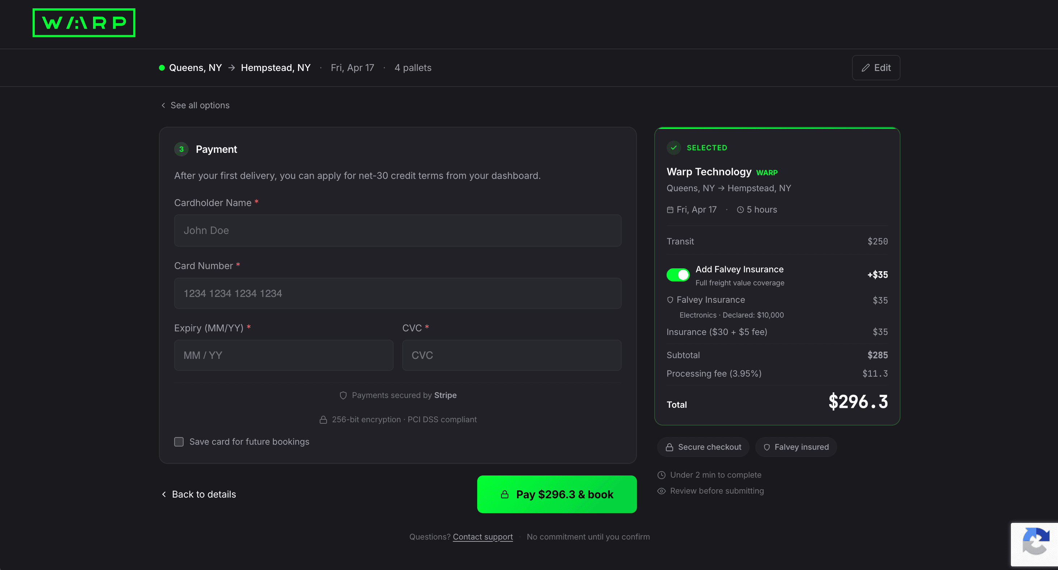Click the shield icon beside Falvey Insurance line

point(670,300)
